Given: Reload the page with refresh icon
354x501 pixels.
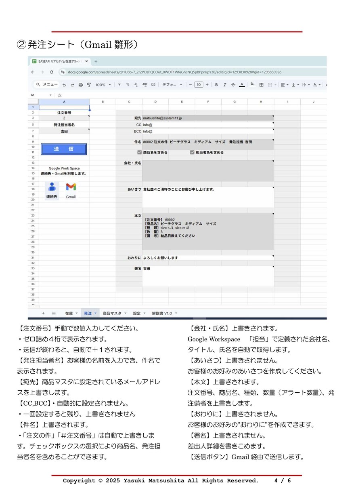Looking at the screenshot, I should (x=52, y=72).
